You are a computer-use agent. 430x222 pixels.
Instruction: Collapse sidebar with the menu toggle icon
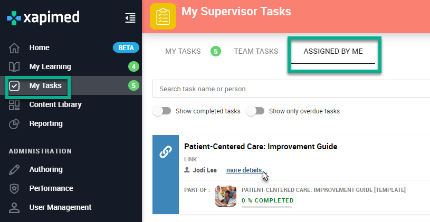click(x=130, y=18)
